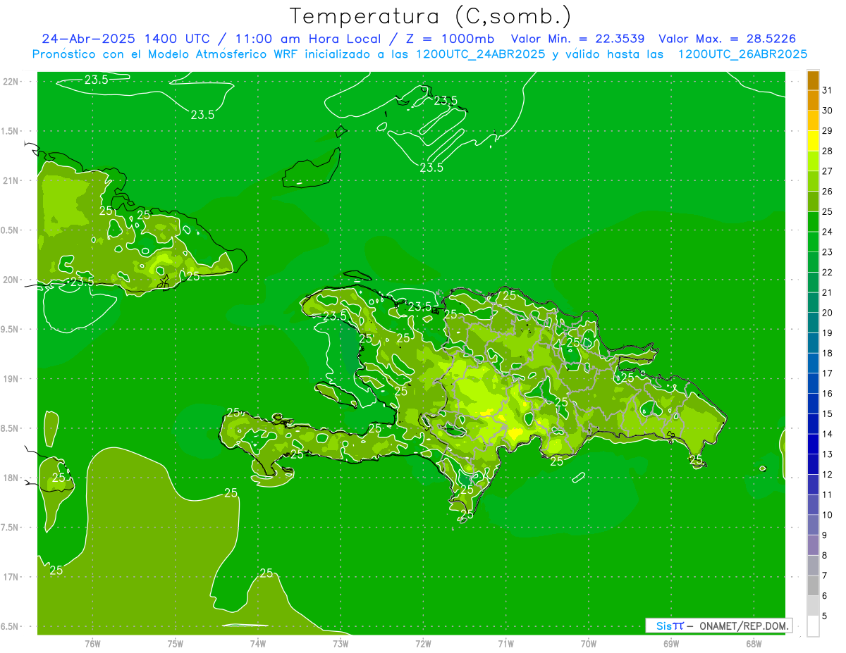Viewport: 846px width, 653px height.
Task: Pick the yellow swatch between 28 and 29
Action: tap(813, 141)
